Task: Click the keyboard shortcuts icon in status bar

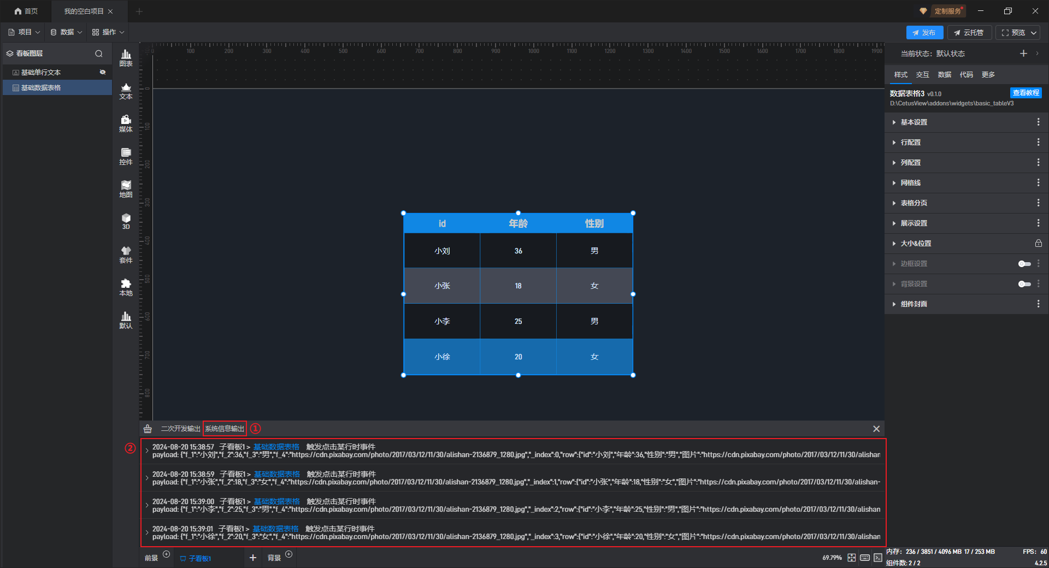Action: (x=865, y=558)
